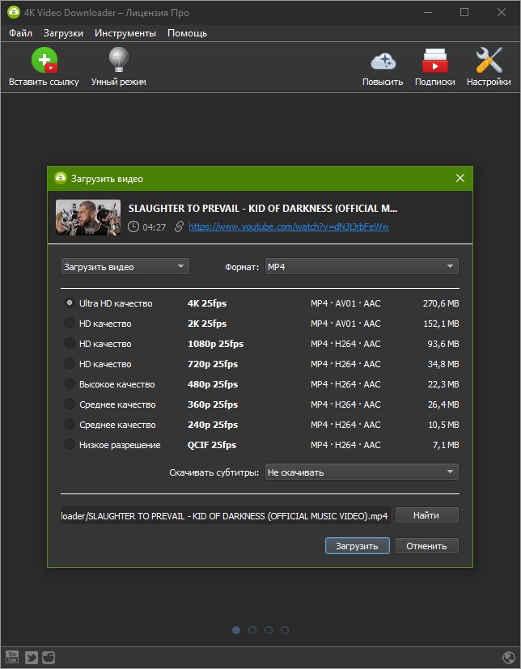Image resolution: width=521 pixels, height=669 pixels.
Task: Open the Формат MP4 dropdown
Action: pyautogui.click(x=362, y=267)
